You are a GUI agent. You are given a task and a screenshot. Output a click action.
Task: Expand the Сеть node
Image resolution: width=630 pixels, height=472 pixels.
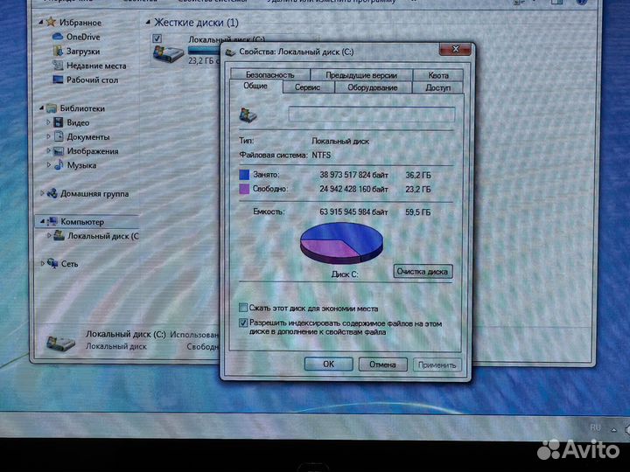[x=43, y=263]
